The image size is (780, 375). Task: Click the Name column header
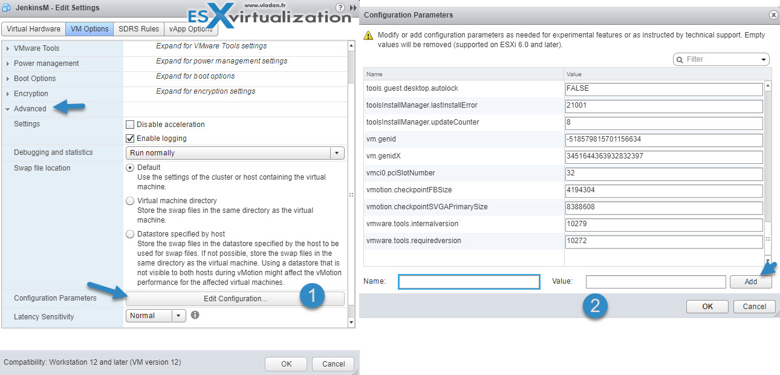point(464,74)
